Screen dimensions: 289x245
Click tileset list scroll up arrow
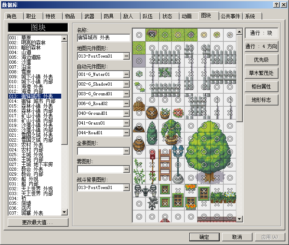[64, 39]
